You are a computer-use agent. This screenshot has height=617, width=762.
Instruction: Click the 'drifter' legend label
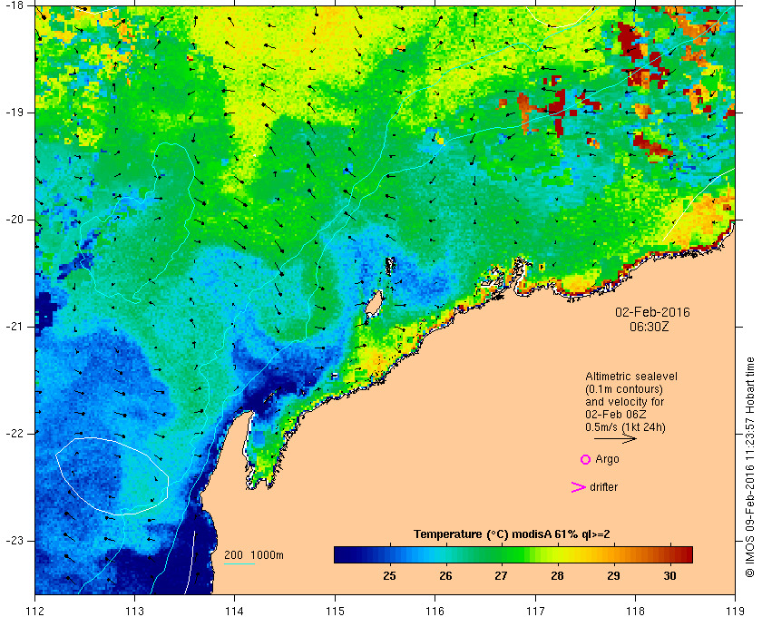[603, 487]
